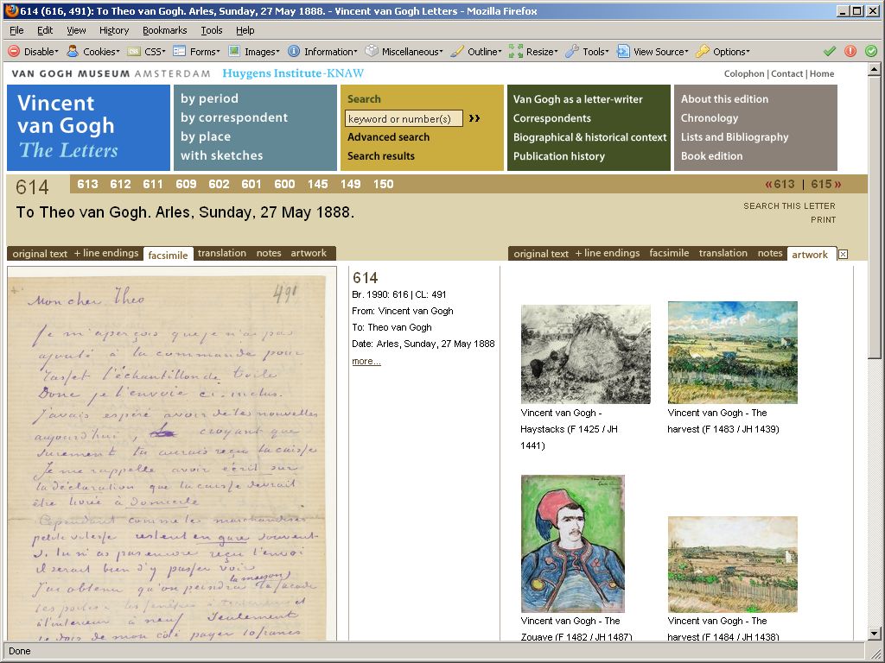The image size is (885, 663).
Task: Open the Haystacks artwork thumbnail
Action: tap(585, 354)
